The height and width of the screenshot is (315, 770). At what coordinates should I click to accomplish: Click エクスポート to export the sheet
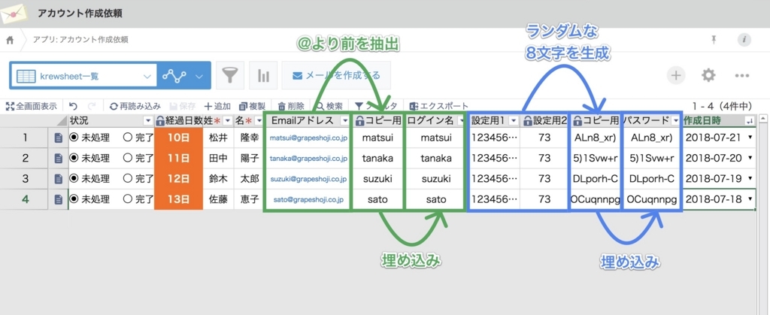point(439,106)
